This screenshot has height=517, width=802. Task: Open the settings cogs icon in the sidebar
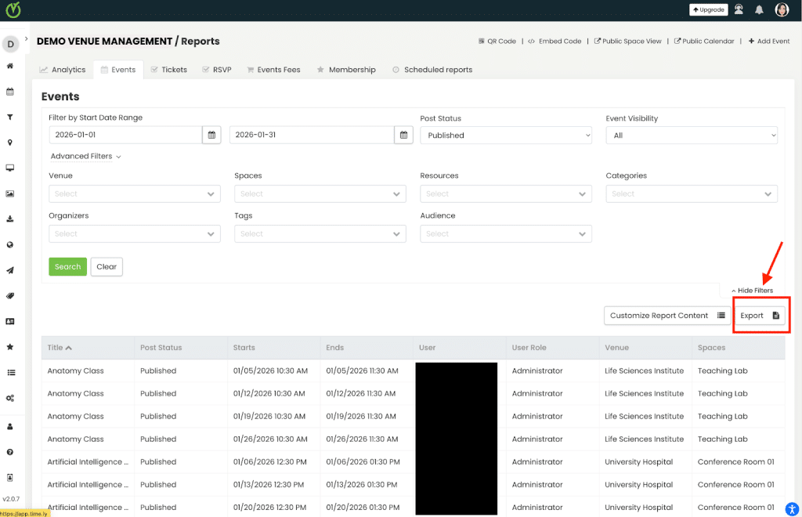pos(10,397)
